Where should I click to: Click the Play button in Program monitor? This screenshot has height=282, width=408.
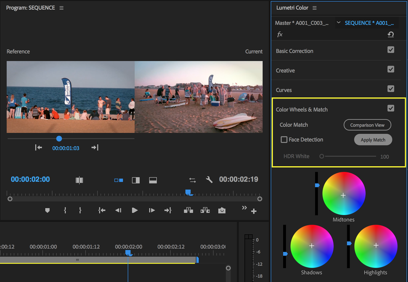point(135,210)
